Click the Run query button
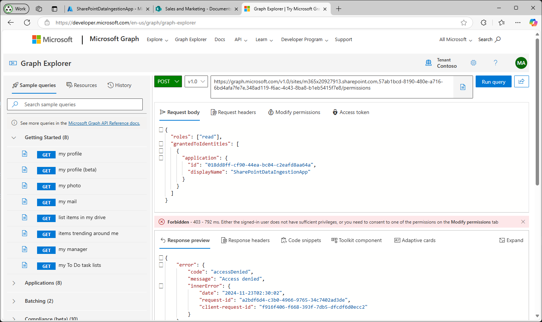 (493, 81)
